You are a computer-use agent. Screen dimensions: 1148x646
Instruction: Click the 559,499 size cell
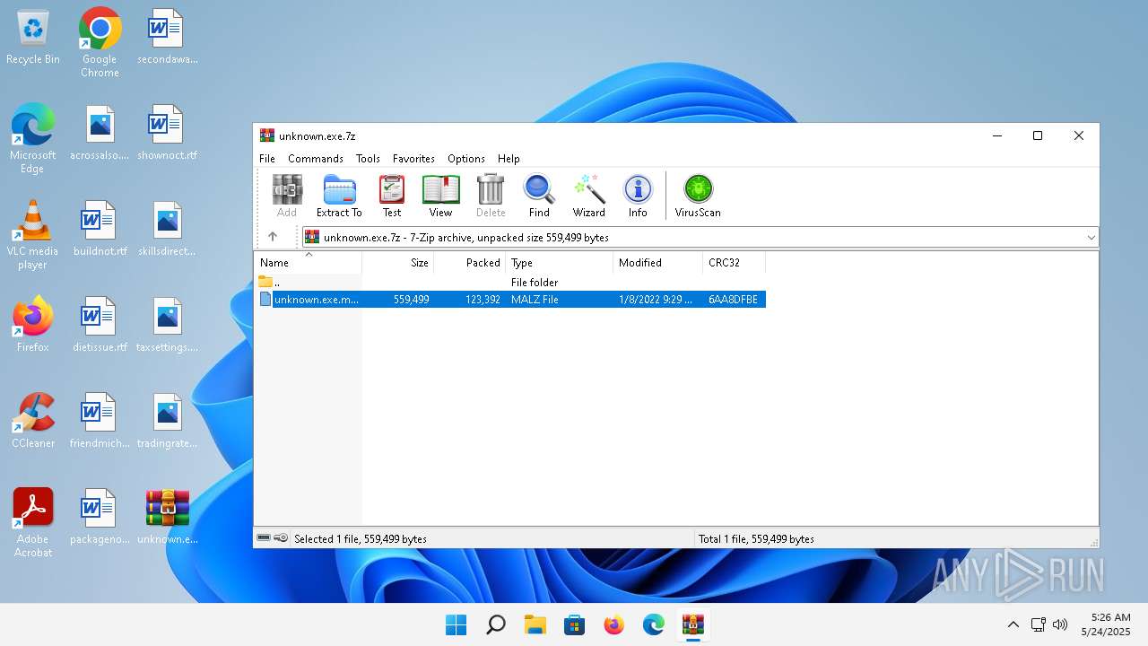tap(411, 300)
